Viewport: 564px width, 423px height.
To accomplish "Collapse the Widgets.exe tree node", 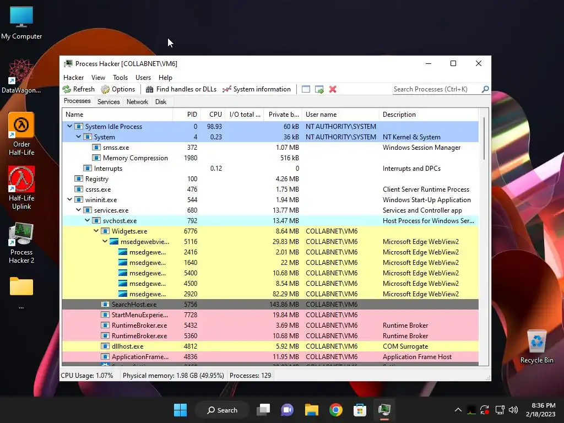I will [x=96, y=231].
